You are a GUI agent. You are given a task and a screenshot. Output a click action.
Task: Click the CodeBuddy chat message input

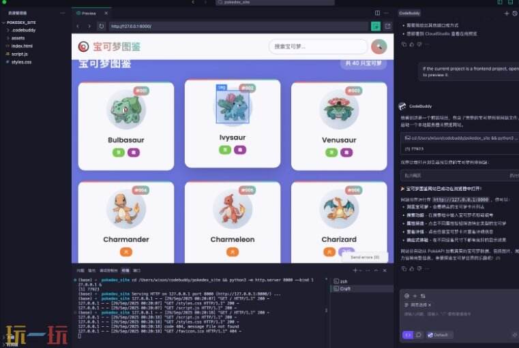[x=458, y=314]
